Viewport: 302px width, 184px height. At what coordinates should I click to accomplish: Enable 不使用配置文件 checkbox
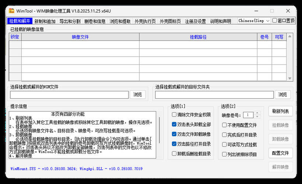coord(224,125)
